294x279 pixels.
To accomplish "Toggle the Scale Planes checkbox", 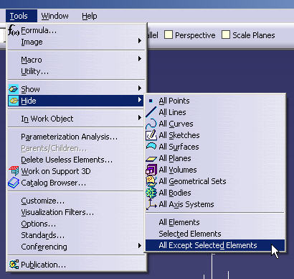I will pos(226,35).
